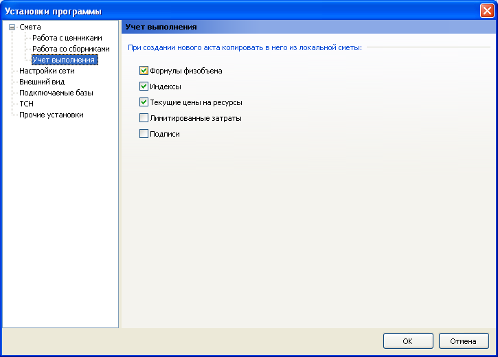The image size is (498, 357).
Task: Check the Подписи checkbox
Action: 144,134
